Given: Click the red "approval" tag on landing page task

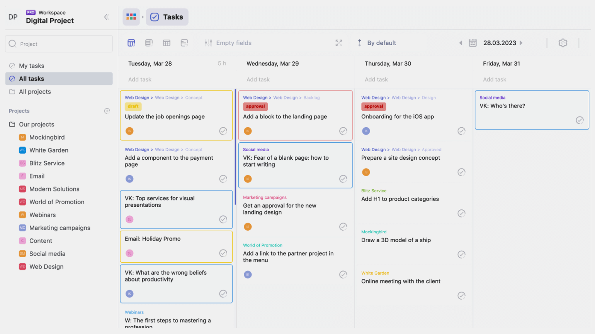Looking at the screenshot, I should click(255, 106).
